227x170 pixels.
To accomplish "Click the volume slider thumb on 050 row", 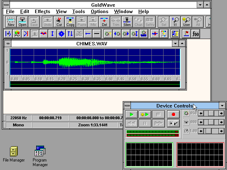I will tap(211, 113).
